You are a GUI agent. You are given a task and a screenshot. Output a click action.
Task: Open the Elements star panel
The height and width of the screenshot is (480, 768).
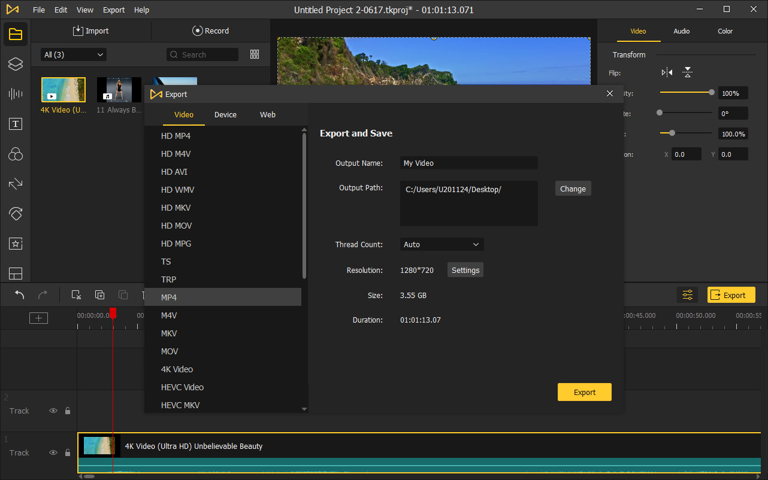[x=15, y=244]
